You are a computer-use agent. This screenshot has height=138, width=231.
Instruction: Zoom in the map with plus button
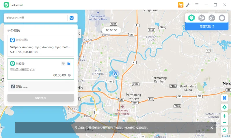click(x=224, y=116)
